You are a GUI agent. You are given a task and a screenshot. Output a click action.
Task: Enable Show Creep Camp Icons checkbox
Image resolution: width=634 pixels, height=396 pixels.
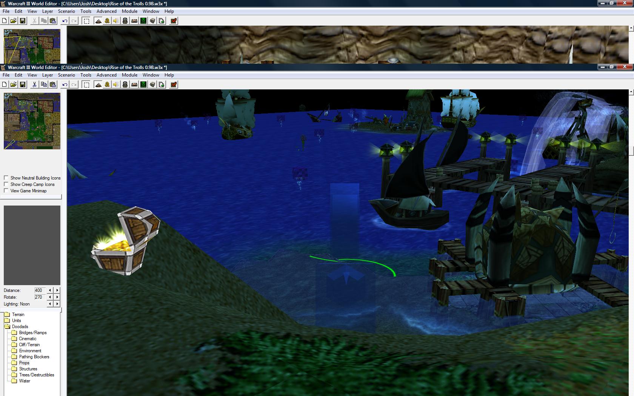point(6,184)
